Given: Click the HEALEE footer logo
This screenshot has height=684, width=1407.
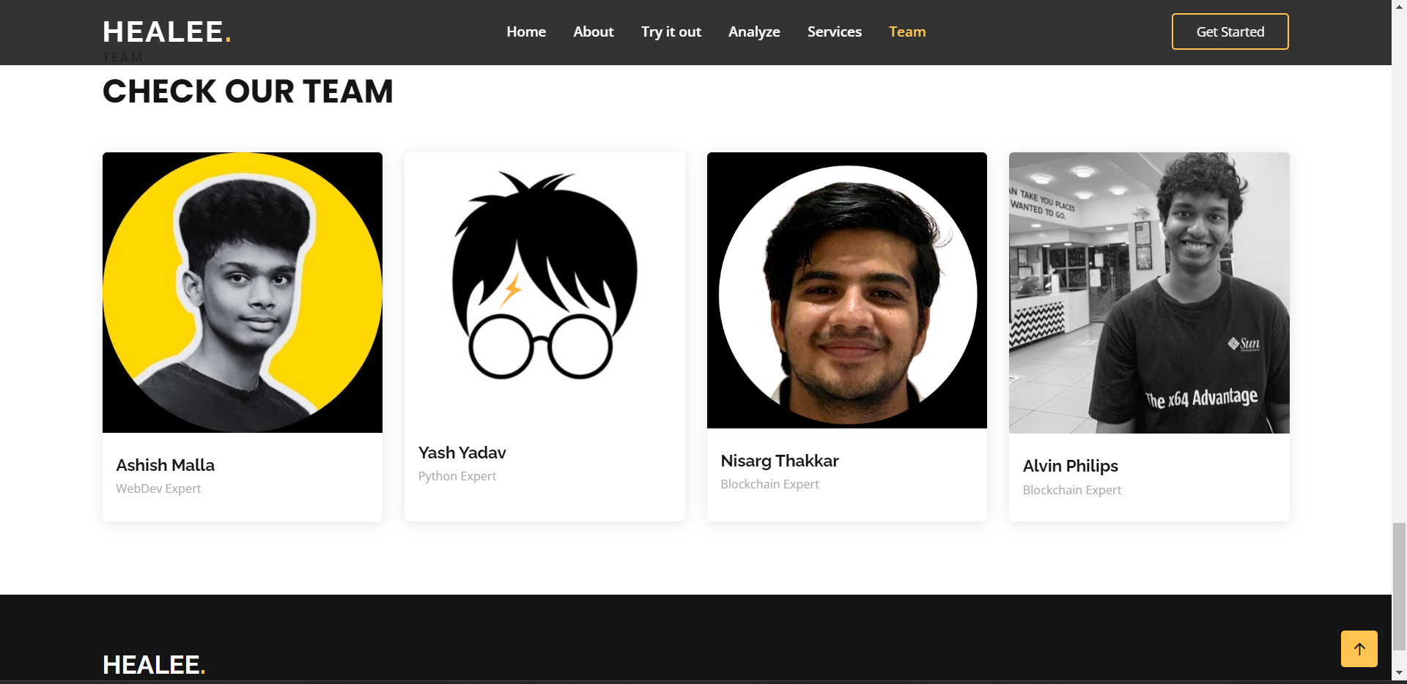Looking at the screenshot, I should (x=154, y=665).
